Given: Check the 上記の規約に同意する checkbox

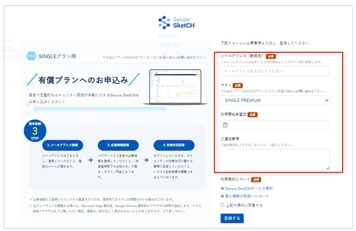Looking at the screenshot, I should (x=222, y=205).
